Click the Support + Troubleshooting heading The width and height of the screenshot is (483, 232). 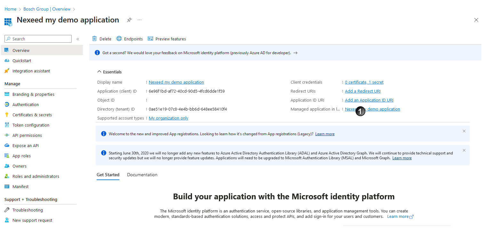click(31, 199)
